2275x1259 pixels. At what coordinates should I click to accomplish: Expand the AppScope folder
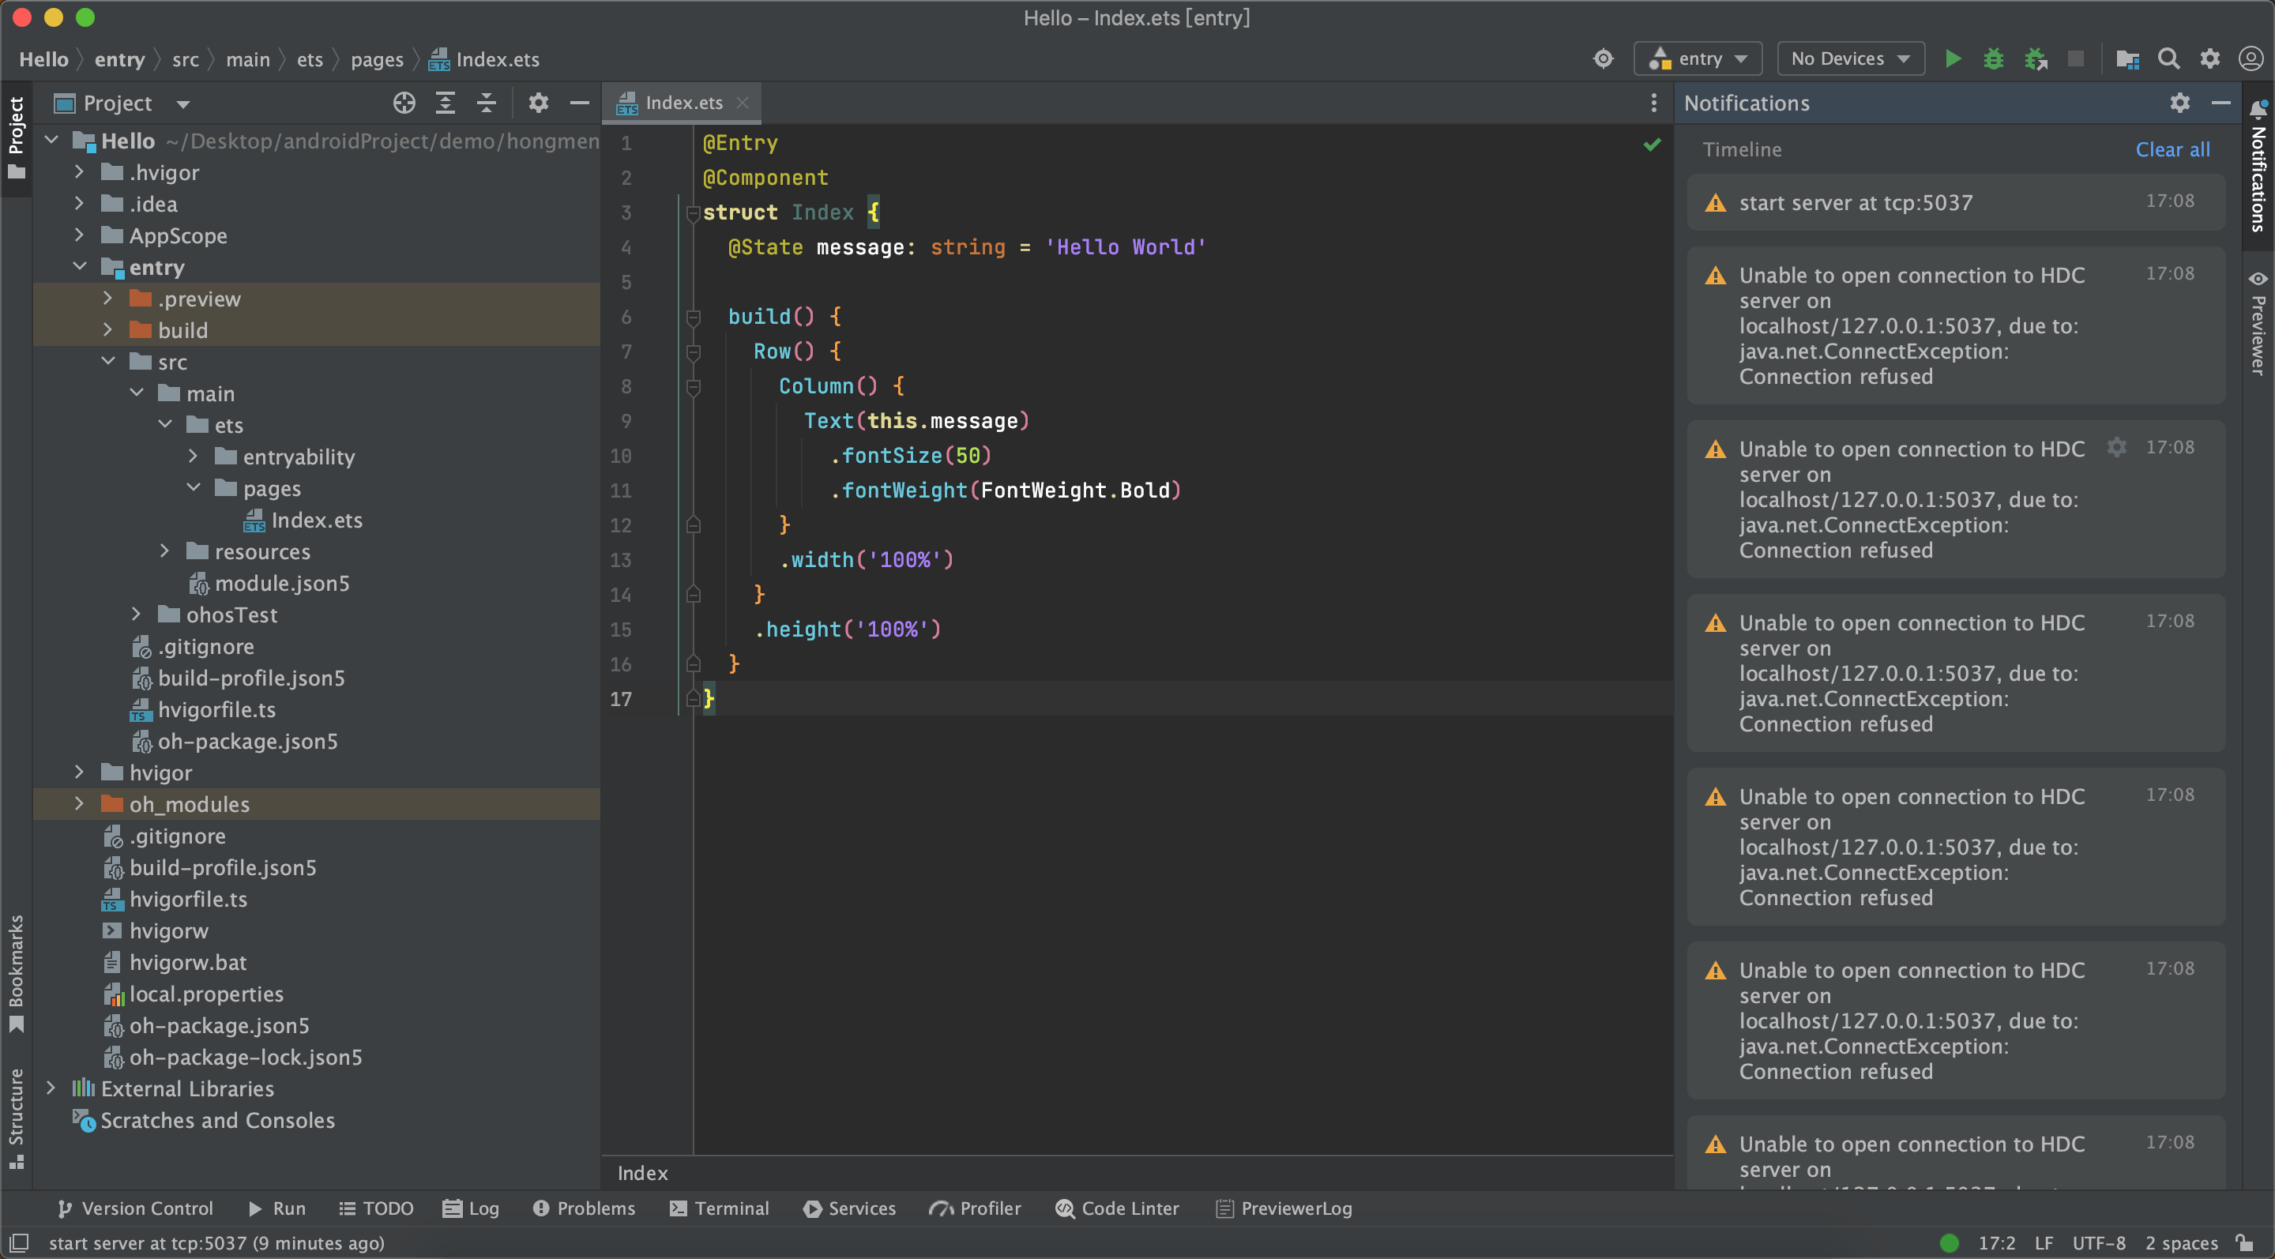pyautogui.click(x=80, y=235)
